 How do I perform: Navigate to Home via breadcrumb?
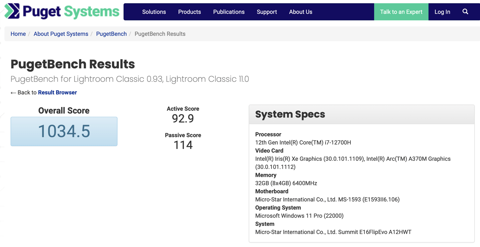pos(18,34)
